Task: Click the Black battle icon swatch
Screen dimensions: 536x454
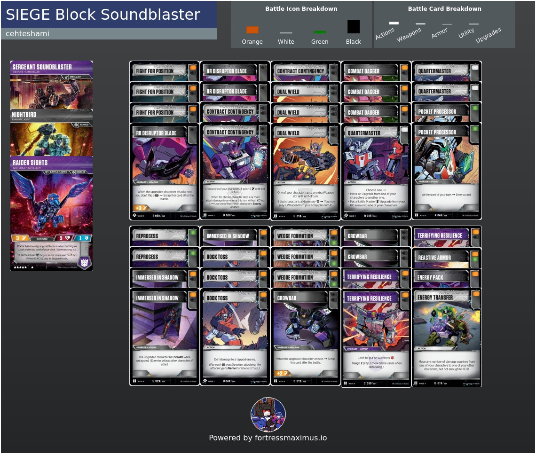Action: coord(354,27)
